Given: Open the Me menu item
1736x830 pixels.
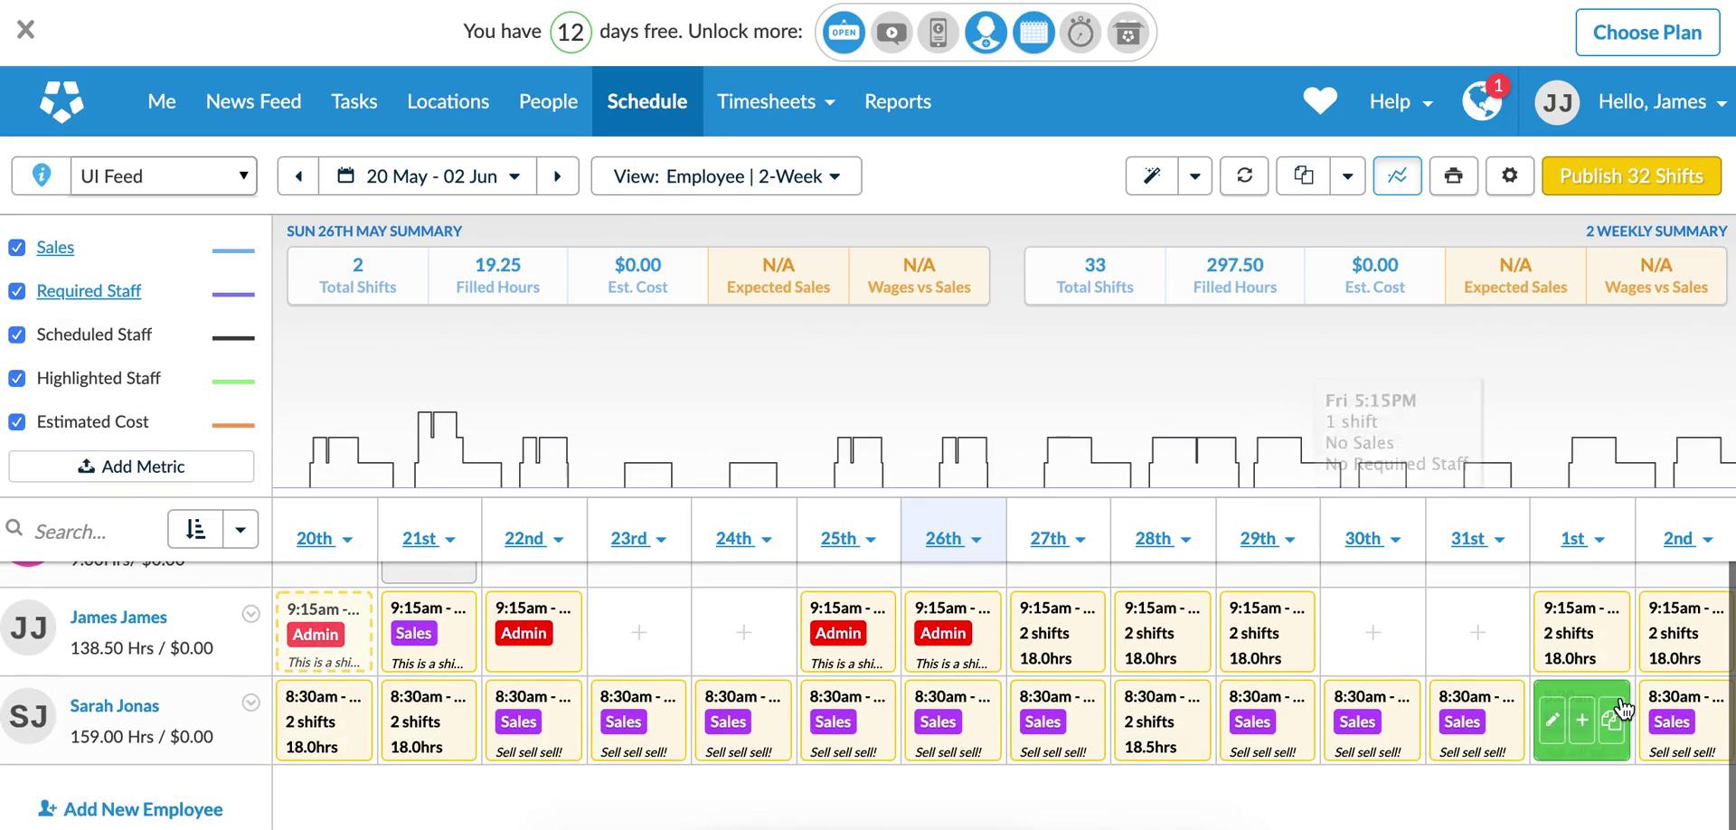Looking at the screenshot, I should (x=162, y=101).
